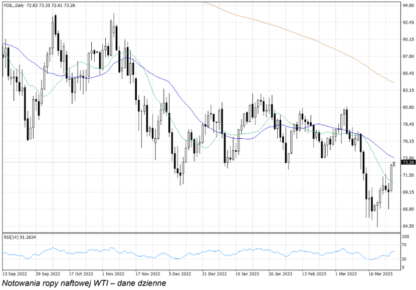Click the RSI scale value 0

(x=403, y=267)
